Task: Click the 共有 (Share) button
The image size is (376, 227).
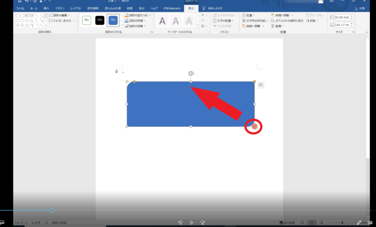Action: [359, 8]
